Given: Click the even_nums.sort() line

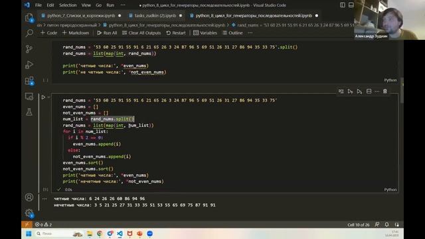Looking at the screenshot, I should pos(83,163).
